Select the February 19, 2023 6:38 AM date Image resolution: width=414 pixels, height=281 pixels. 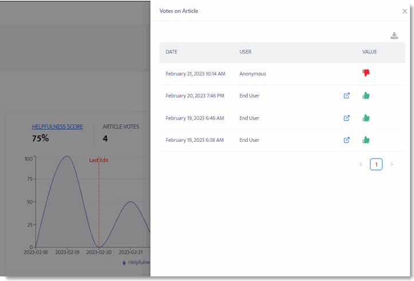coord(194,140)
